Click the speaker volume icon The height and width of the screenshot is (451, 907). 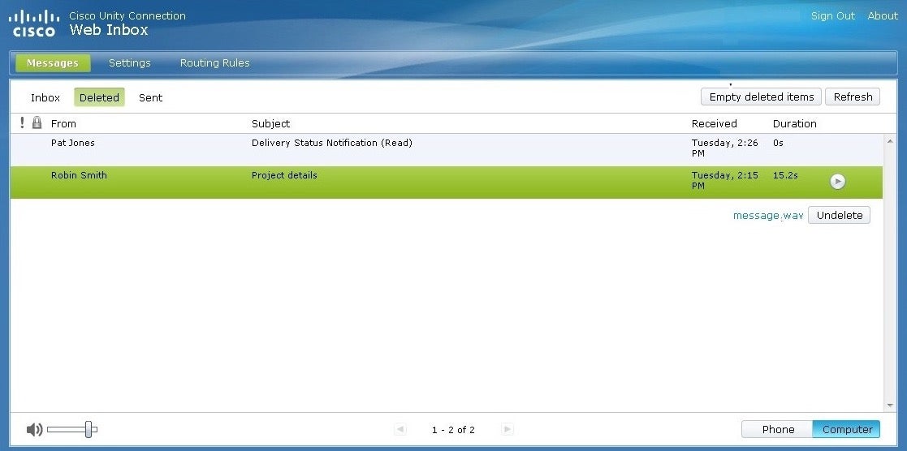(x=34, y=429)
